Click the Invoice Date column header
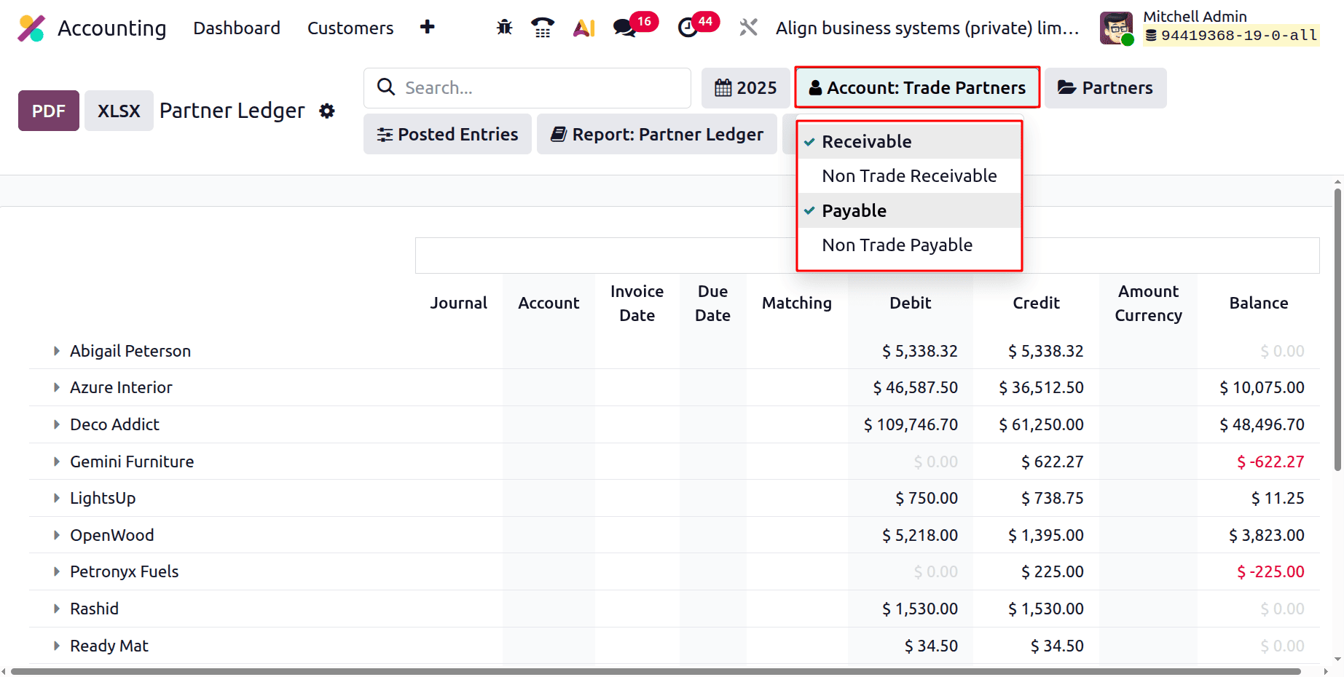 click(637, 303)
